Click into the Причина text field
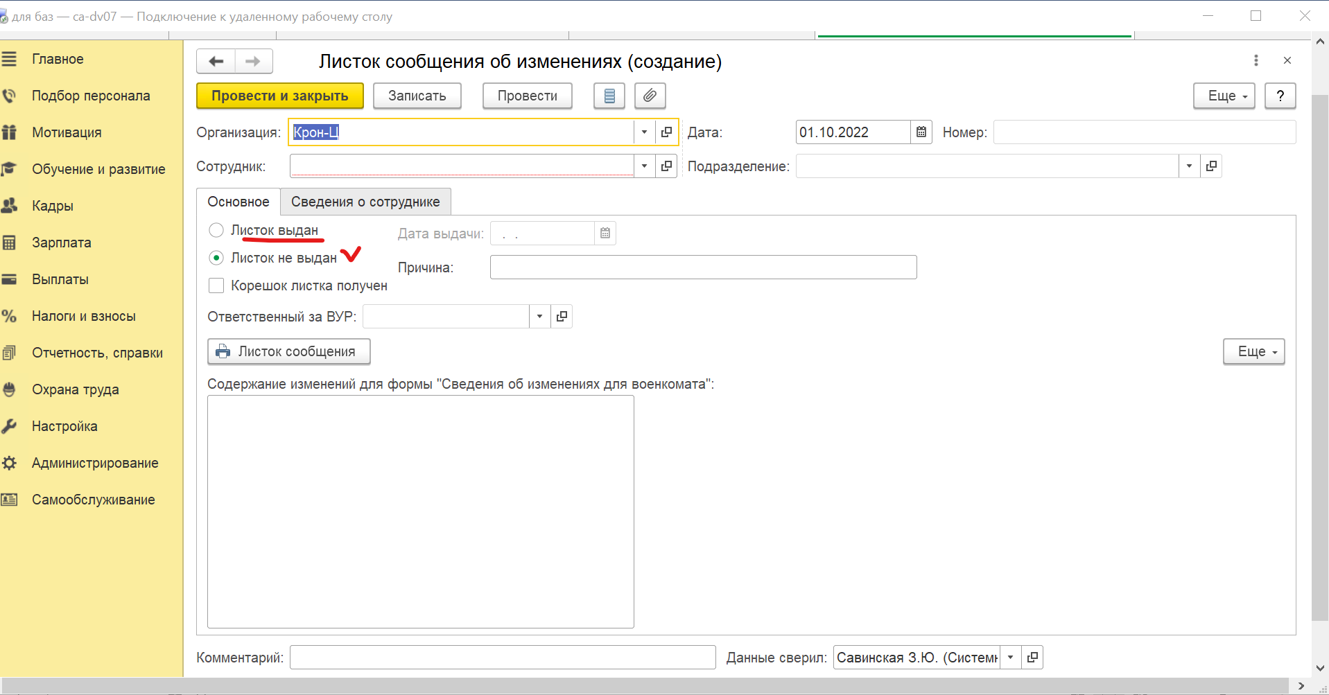The image size is (1329, 695). pos(703,267)
